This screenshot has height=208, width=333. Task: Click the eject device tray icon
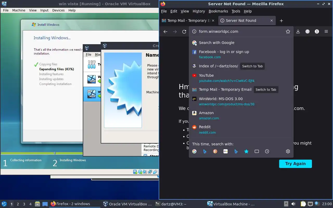click(286, 204)
